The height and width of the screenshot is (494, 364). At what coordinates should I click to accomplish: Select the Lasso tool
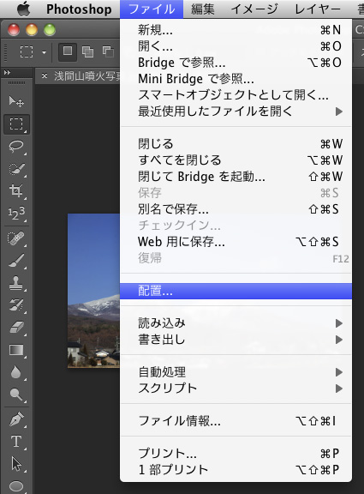point(16,147)
